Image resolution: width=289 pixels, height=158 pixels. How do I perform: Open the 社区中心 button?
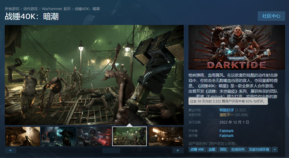(271, 16)
